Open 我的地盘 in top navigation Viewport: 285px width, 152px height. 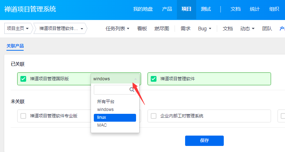pyautogui.click(x=143, y=9)
